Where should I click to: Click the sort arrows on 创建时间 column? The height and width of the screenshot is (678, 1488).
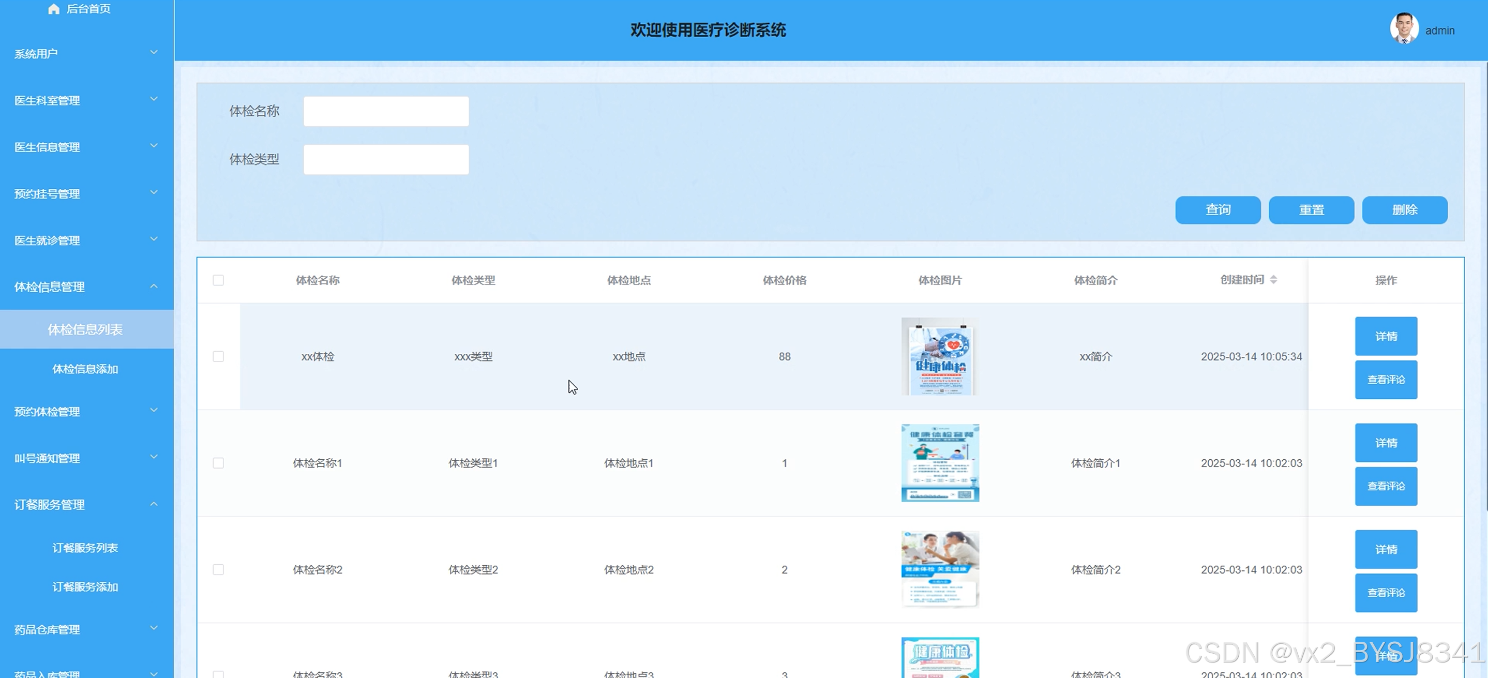click(1273, 279)
